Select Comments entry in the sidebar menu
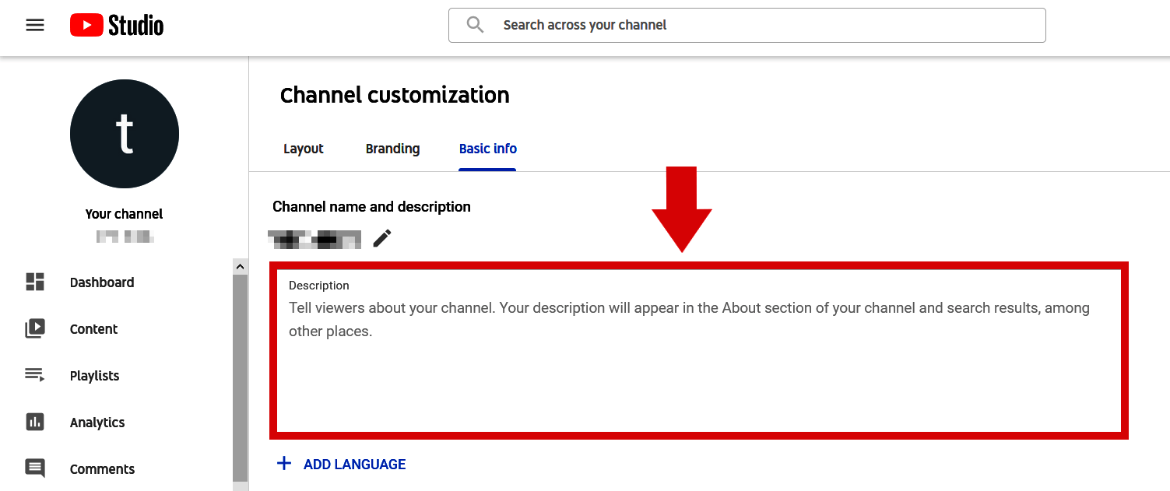Image resolution: width=1170 pixels, height=491 pixels. coord(102,468)
